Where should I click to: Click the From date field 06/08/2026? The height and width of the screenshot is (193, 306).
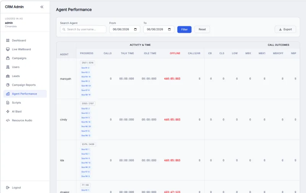tap(125, 29)
